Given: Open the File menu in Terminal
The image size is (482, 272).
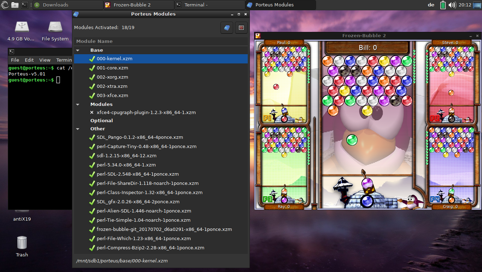Looking at the screenshot, I should (x=15, y=60).
